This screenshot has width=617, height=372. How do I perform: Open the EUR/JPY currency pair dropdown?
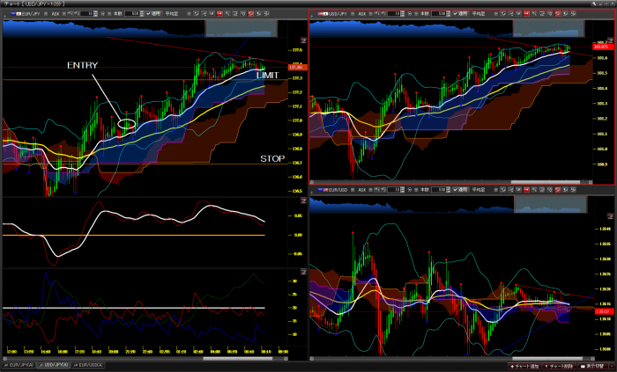point(46,13)
